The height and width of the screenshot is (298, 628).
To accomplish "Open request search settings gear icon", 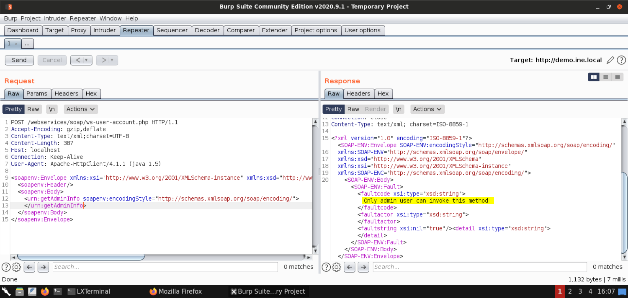I will 16,267.
